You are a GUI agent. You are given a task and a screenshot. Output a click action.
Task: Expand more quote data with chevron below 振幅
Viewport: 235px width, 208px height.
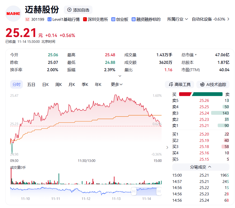120,76
